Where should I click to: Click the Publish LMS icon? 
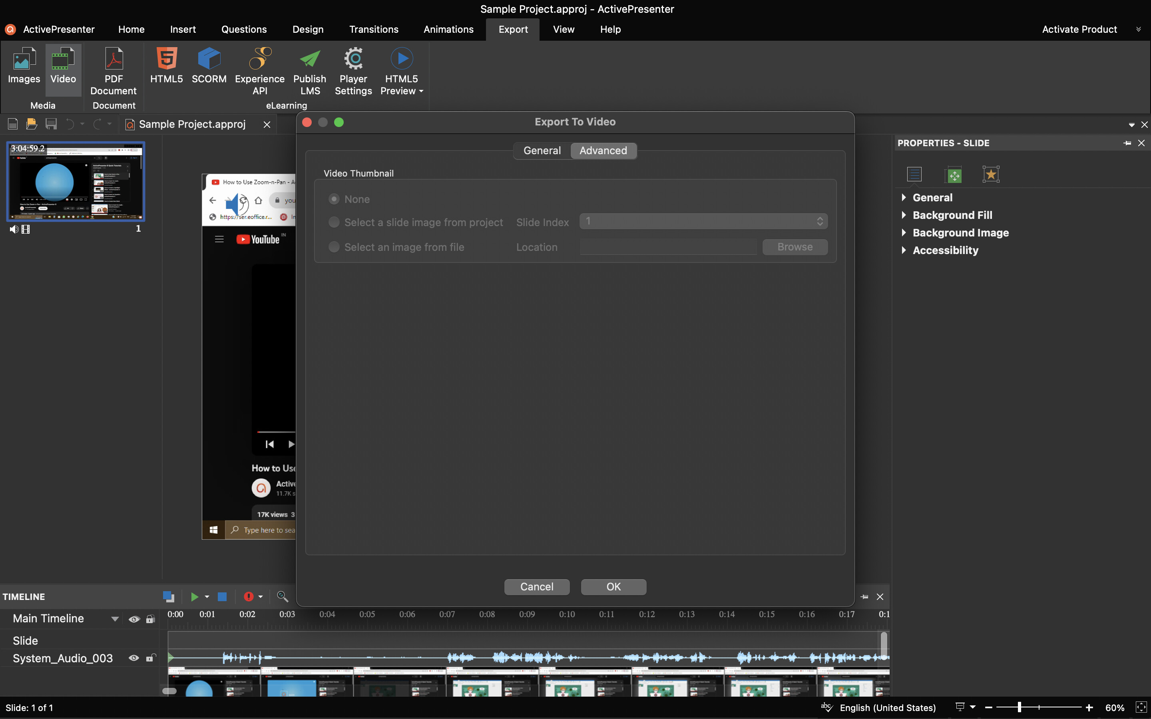point(310,59)
